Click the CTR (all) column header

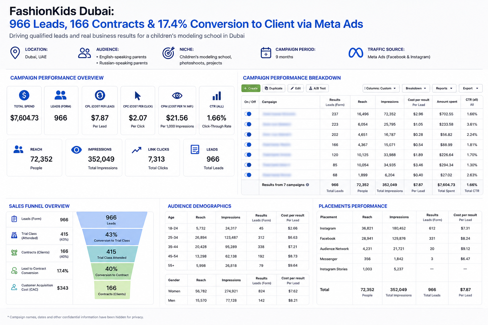tap(472, 102)
